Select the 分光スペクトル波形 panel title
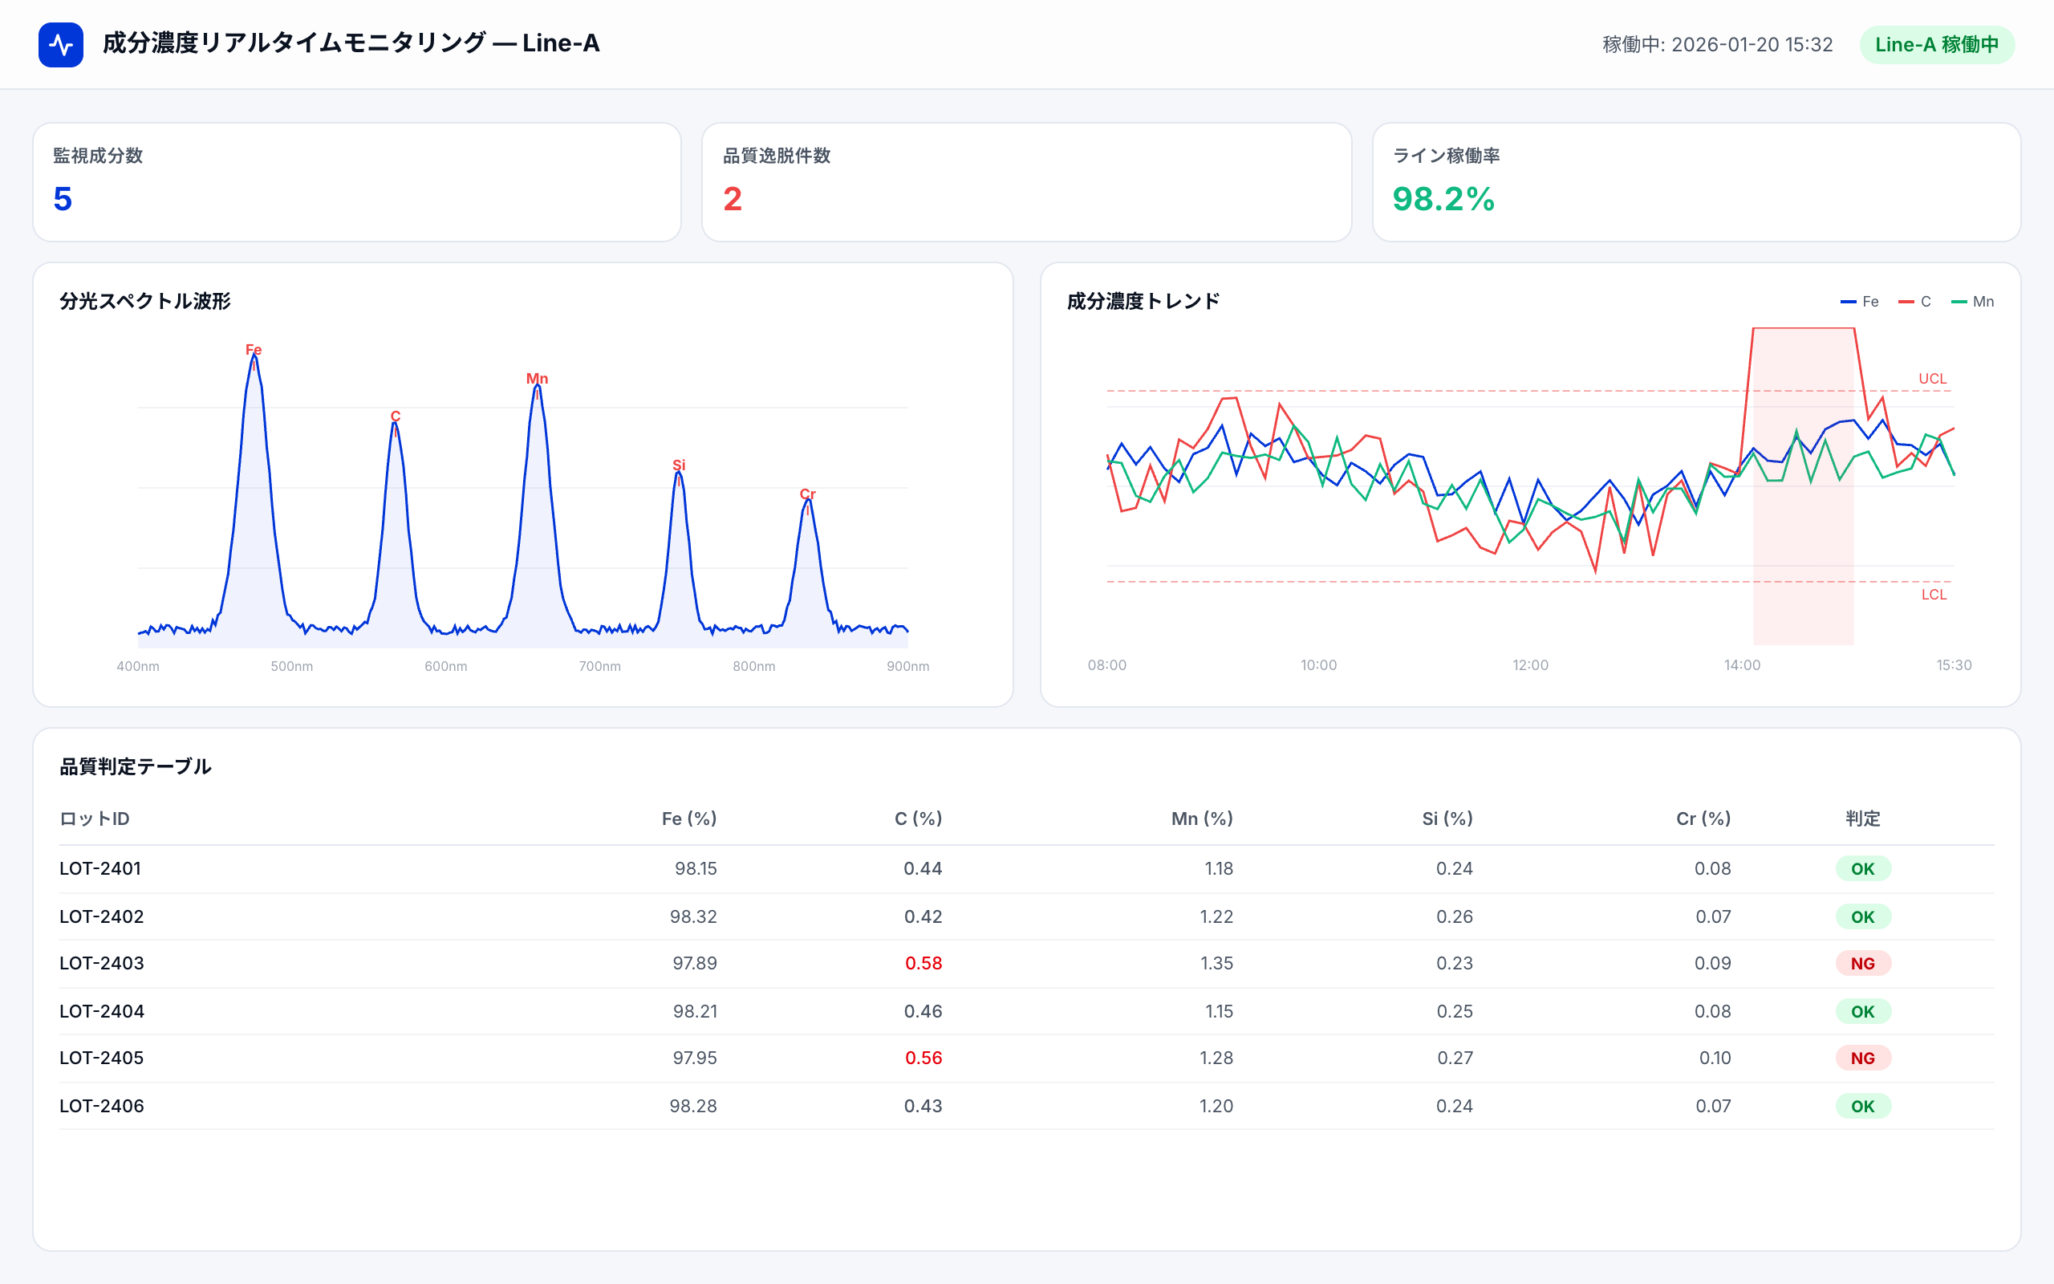Image resolution: width=2054 pixels, height=1284 pixels. click(x=147, y=301)
